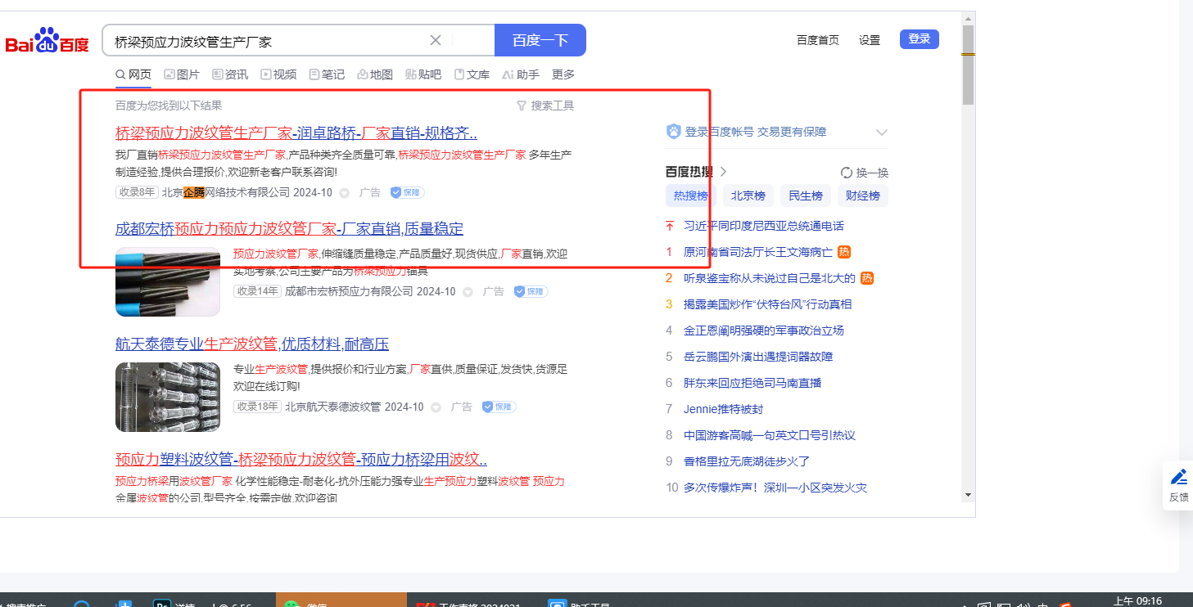Expand 百度热搜 with the arrow

pos(723,172)
